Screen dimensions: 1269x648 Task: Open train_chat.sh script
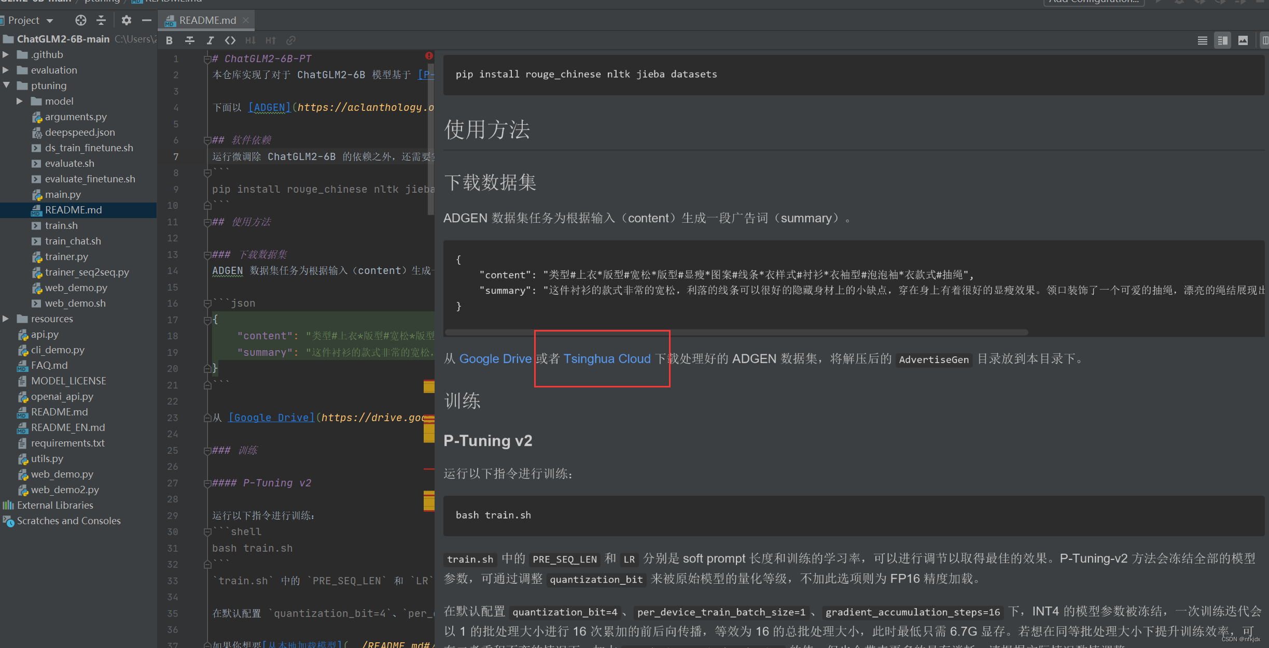pos(73,241)
